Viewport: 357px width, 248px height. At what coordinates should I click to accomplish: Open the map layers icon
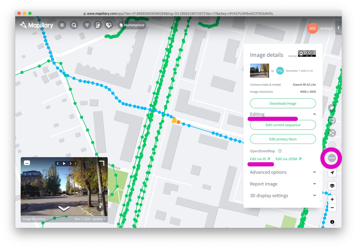click(332, 186)
